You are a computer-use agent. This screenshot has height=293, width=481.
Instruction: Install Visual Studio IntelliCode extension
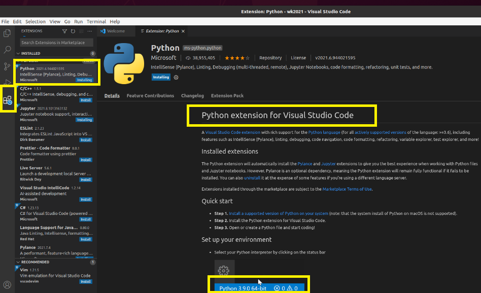[86, 200]
